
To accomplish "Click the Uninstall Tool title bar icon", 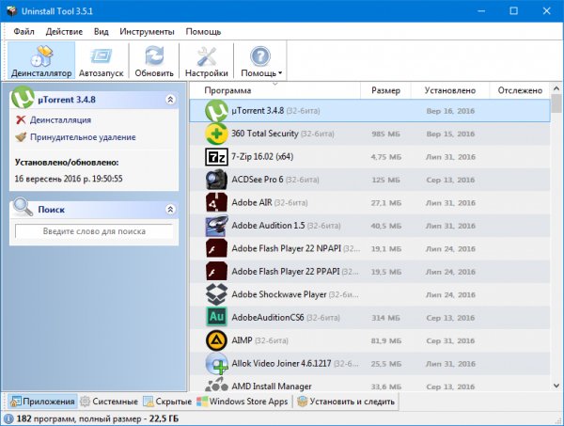I will 11,10.
